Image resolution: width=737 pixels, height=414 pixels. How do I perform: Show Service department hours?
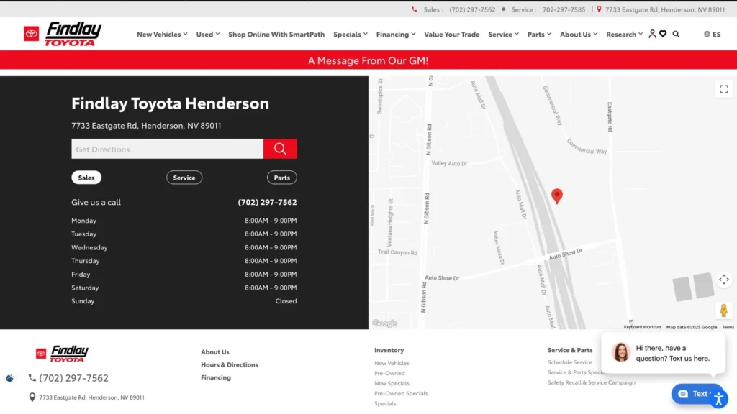pyautogui.click(x=184, y=178)
